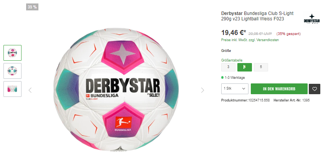Click the Derbystar product title text
This screenshot has width=323, height=153.
257,16
